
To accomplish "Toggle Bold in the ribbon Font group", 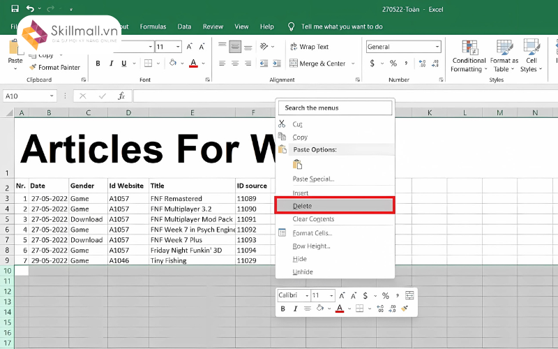I will pos(98,64).
